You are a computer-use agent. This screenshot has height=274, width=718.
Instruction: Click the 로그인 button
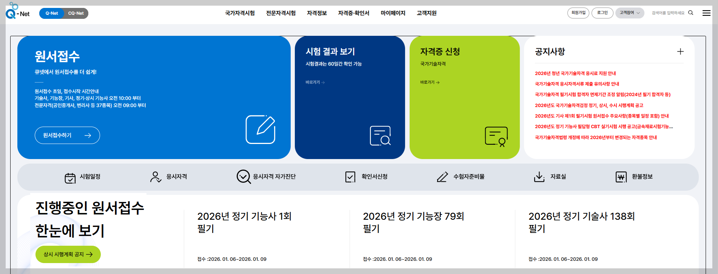click(x=602, y=13)
